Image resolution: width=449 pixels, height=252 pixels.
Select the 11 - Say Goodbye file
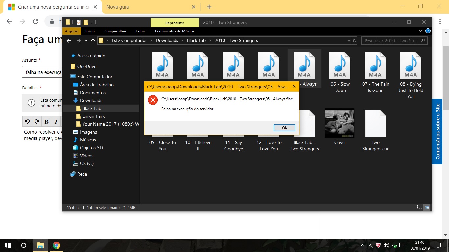[x=233, y=145]
